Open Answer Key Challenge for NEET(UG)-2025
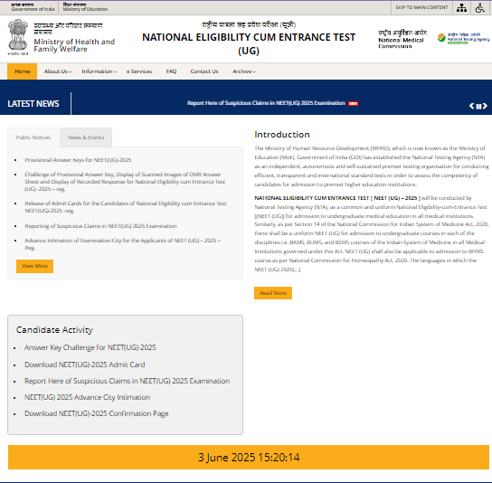The width and height of the screenshot is (492, 483). pos(90,347)
